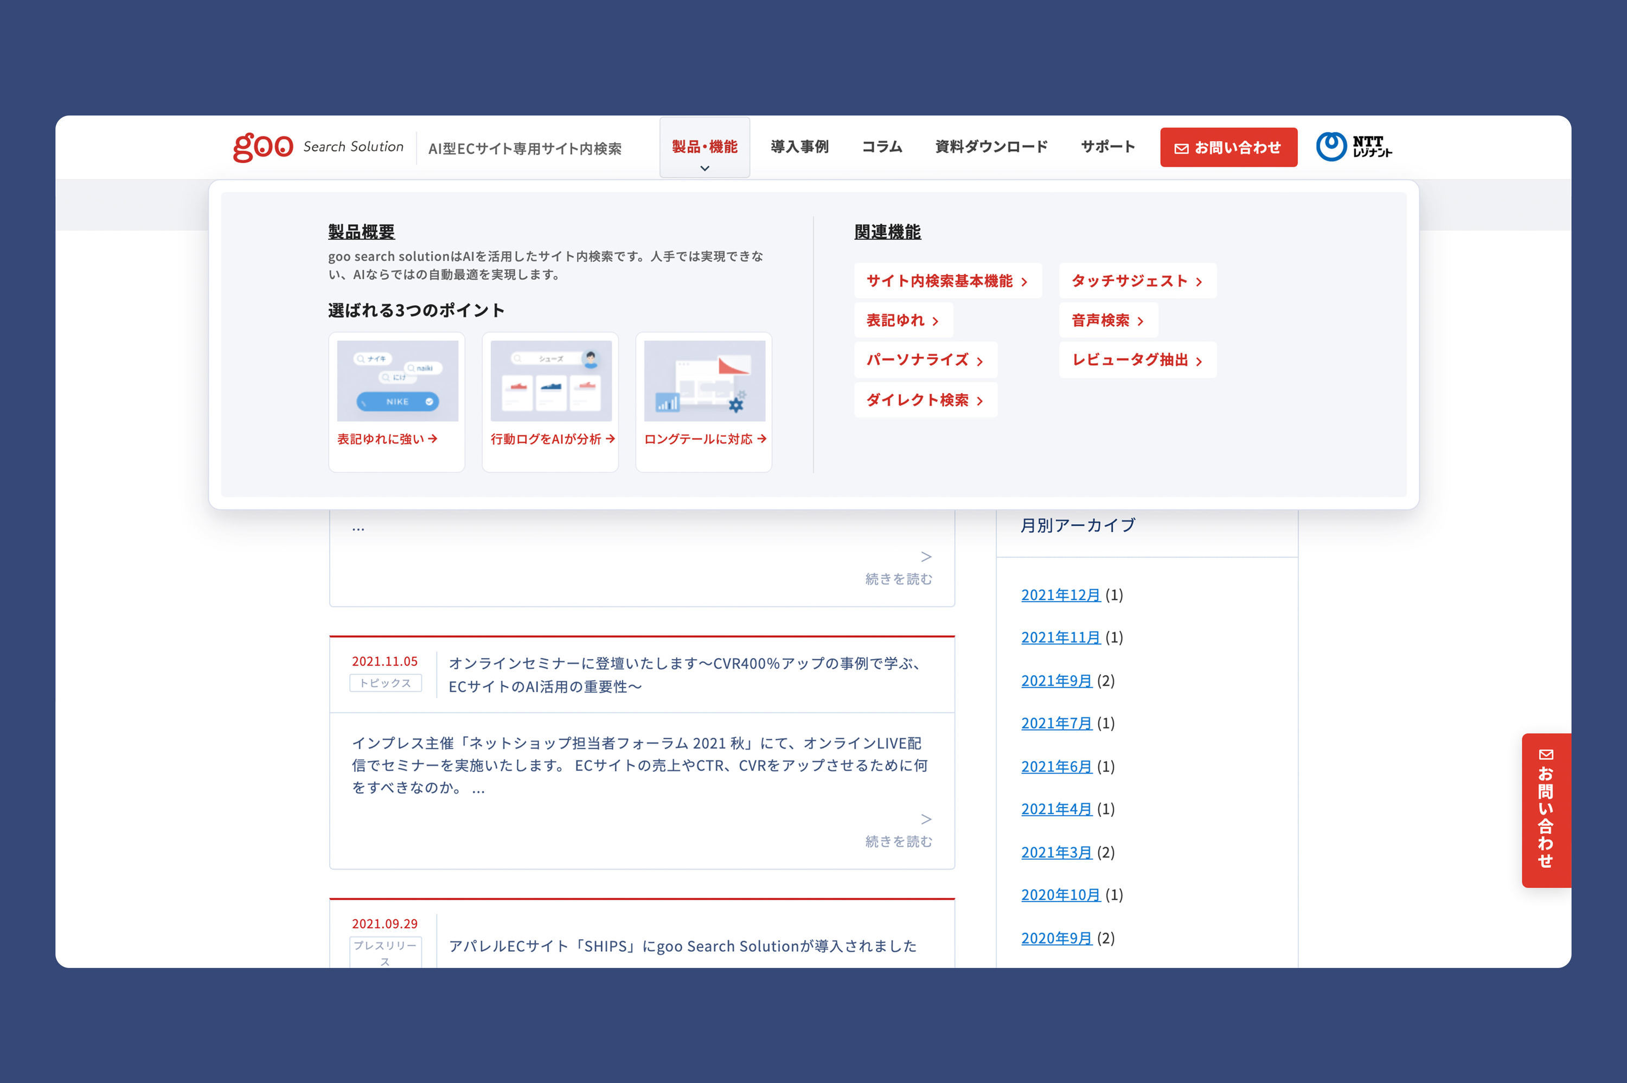The image size is (1627, 1083).
Task: Open the 2021年12月 archive link
Action: pyautogui.click(x=1060, y=595)
